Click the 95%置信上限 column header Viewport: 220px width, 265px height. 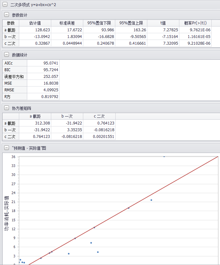tap(131, 23)
